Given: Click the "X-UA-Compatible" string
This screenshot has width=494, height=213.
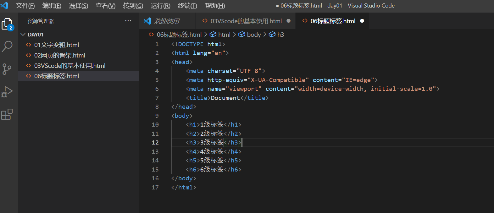Looking at the screenshot, I should [278, 80].
